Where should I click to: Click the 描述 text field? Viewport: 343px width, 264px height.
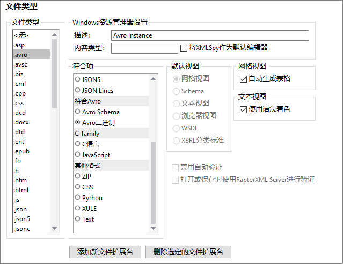[x=210, y=35]
